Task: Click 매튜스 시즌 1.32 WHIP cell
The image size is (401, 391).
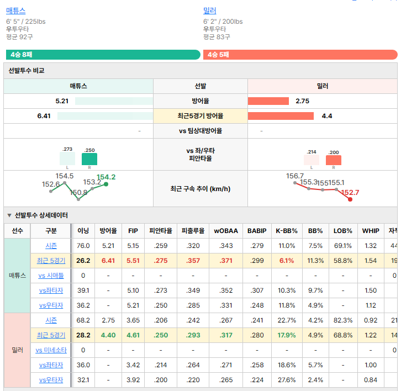Action: click(371, 246)
